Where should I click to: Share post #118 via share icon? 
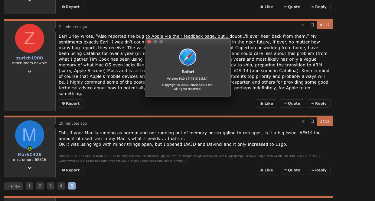(303, 122)
